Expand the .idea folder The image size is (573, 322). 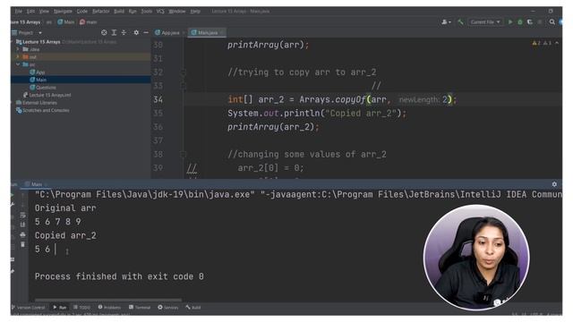click(x=18, y=49)
